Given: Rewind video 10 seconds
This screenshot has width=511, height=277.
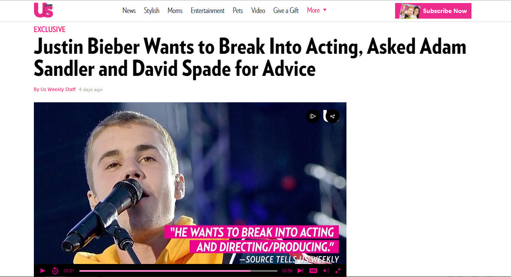Looking at the screenshot, I should tap(55, 270).
